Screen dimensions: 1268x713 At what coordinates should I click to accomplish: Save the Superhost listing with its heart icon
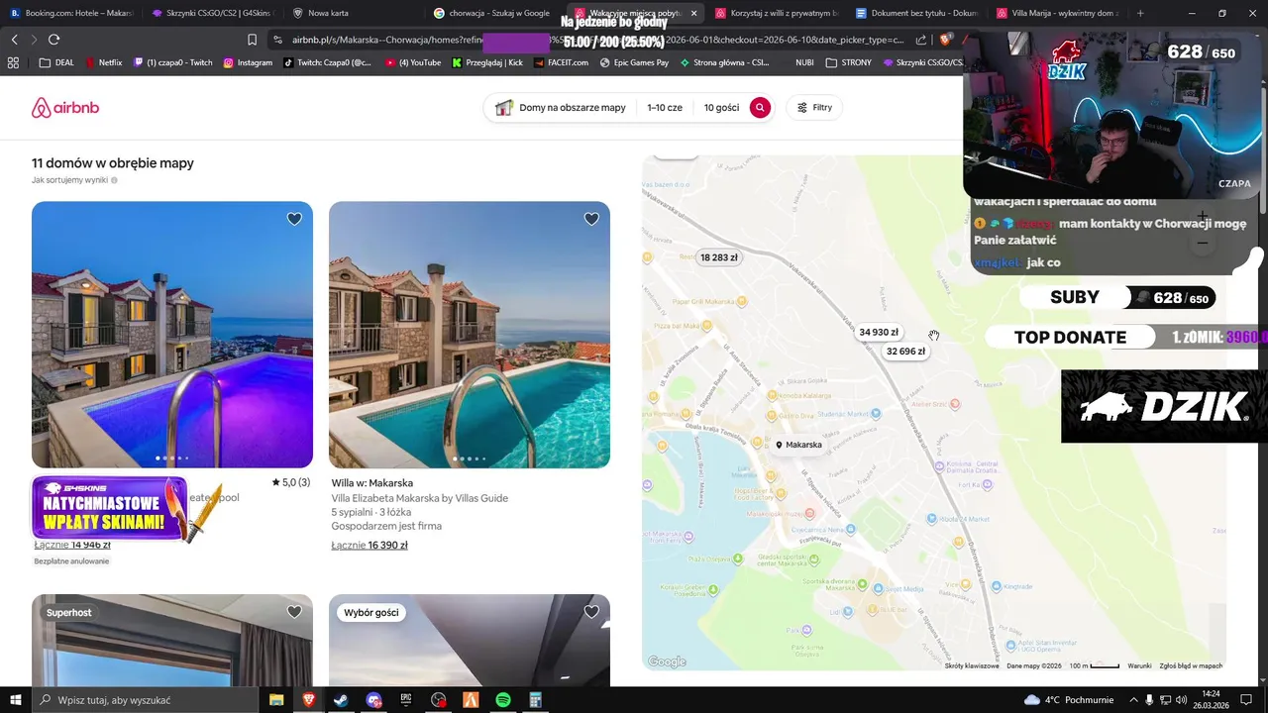tap(294, 612)
